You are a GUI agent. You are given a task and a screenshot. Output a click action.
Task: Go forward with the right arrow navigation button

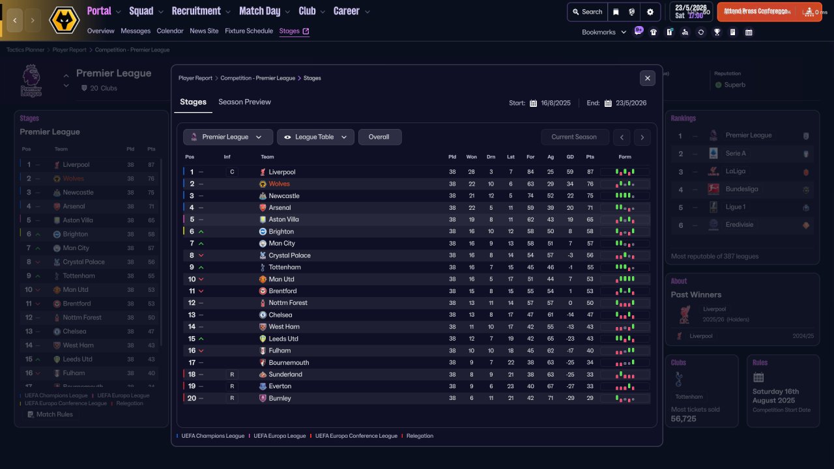click(x=33, y=20)
